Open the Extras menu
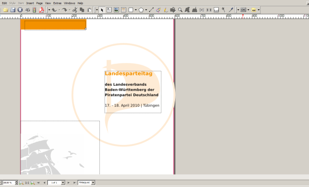This screenshot has width=309, height=187. (x=57, y=3)
